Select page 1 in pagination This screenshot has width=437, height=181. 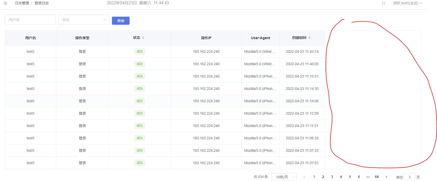(314, 177)
